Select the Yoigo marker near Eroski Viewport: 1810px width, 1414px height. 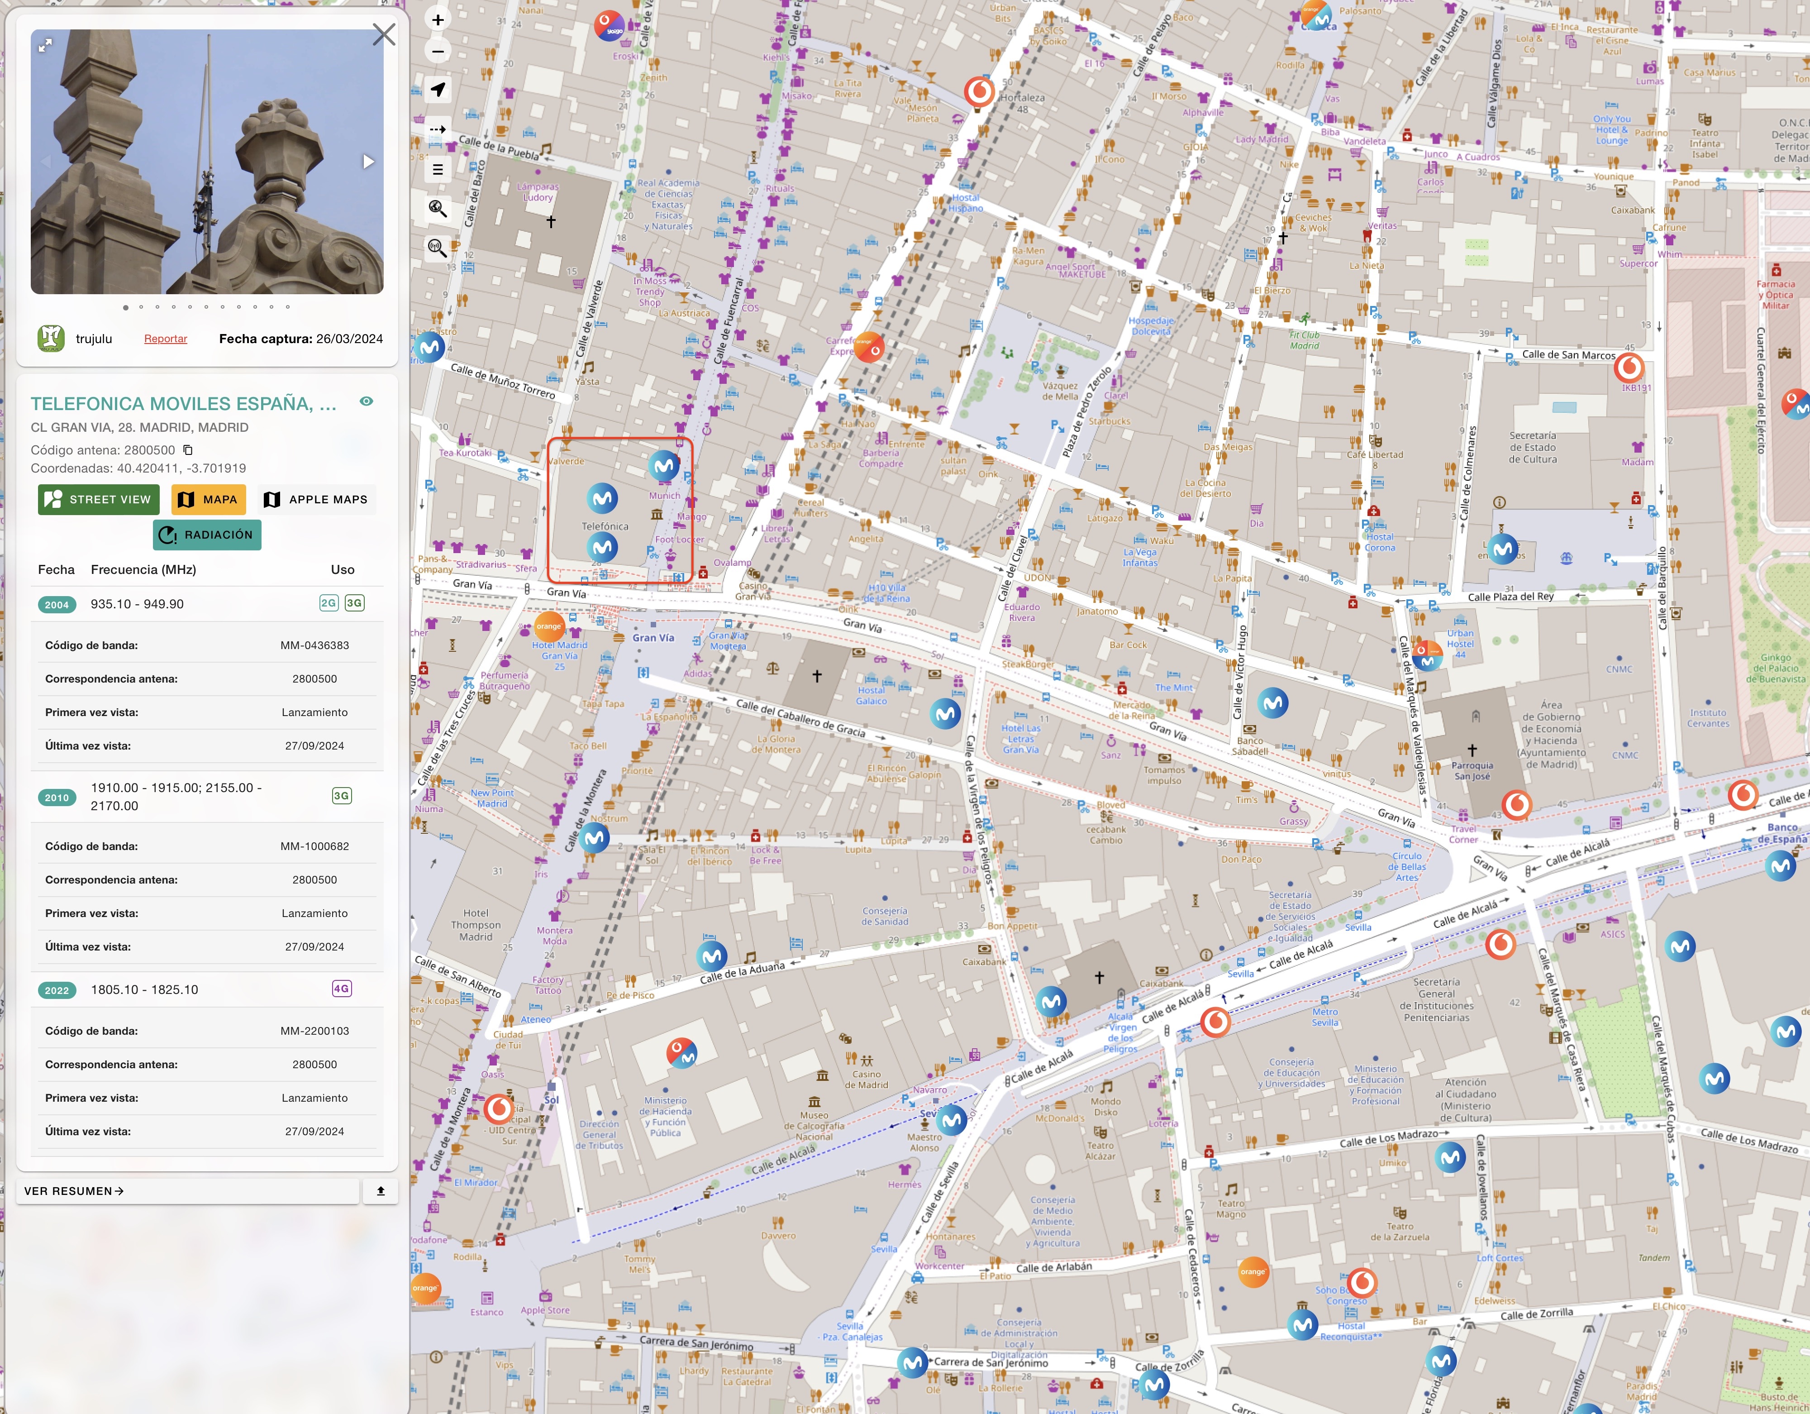(609, 27)
